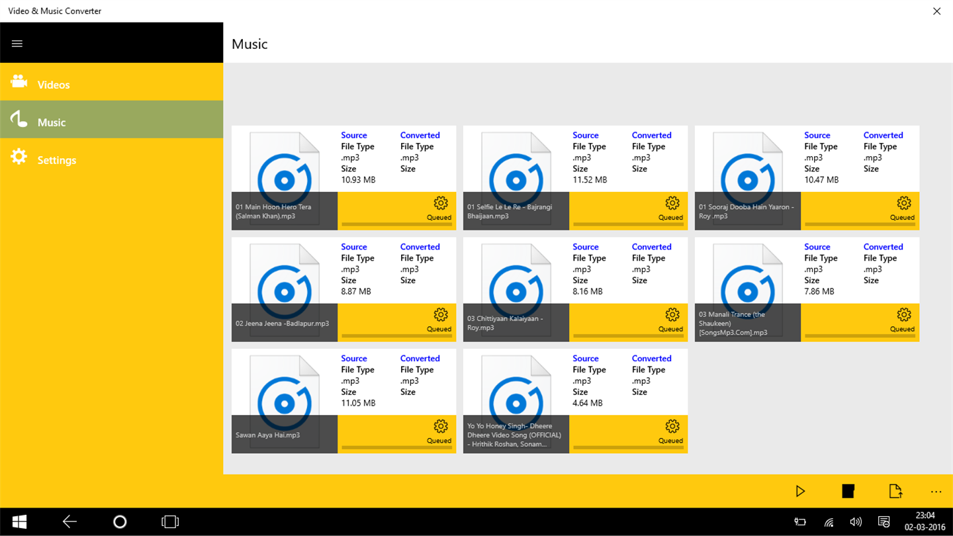Click the battery status tray icon

tap(800, 522)
